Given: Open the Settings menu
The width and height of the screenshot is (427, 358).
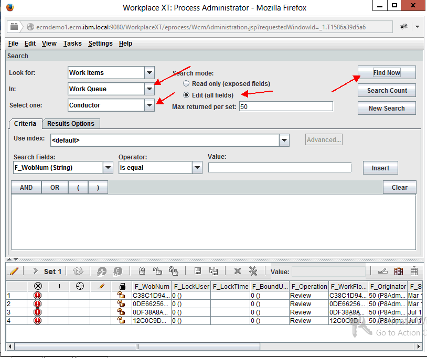Looking at the screenshot, I should tap(100, 44).
